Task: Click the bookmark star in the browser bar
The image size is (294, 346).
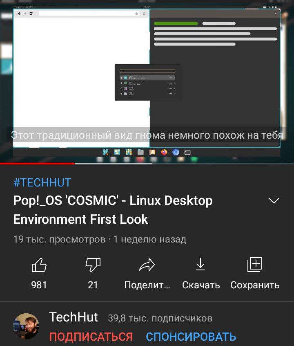Action: [x=137, y=13]
